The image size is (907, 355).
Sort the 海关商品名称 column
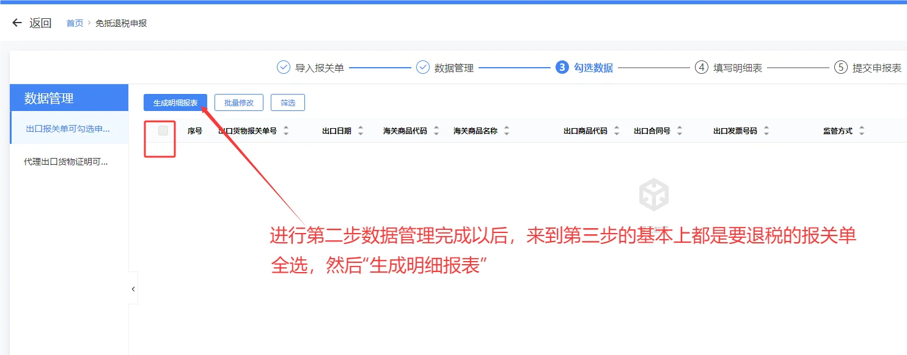506,130
